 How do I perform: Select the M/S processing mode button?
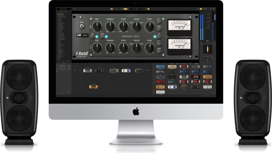pos(85,35)
